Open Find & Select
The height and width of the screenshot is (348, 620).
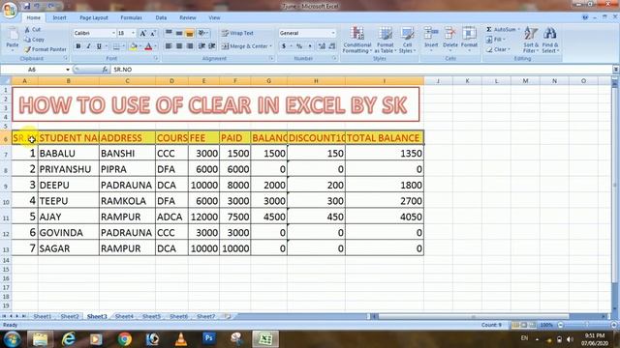pyautogui.click(x=549, y=40)
